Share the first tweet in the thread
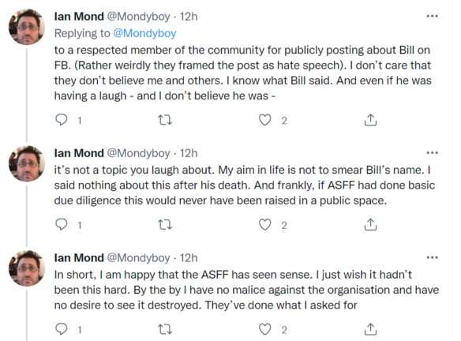This screenshot has height=341, width=461. tap(370, 120)
